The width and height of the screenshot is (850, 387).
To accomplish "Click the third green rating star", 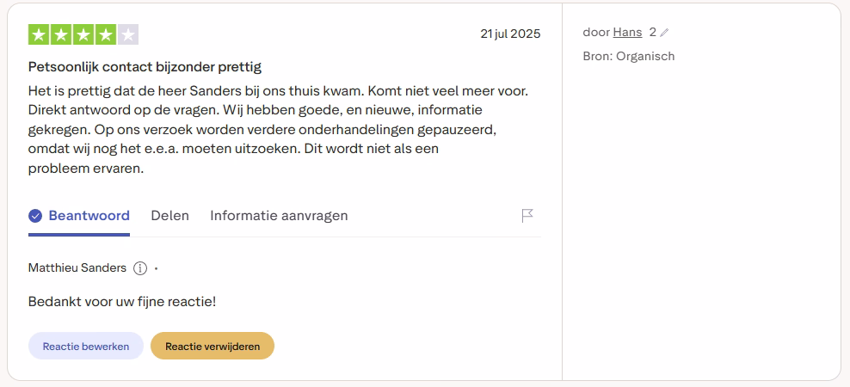I will click(83, 34).
